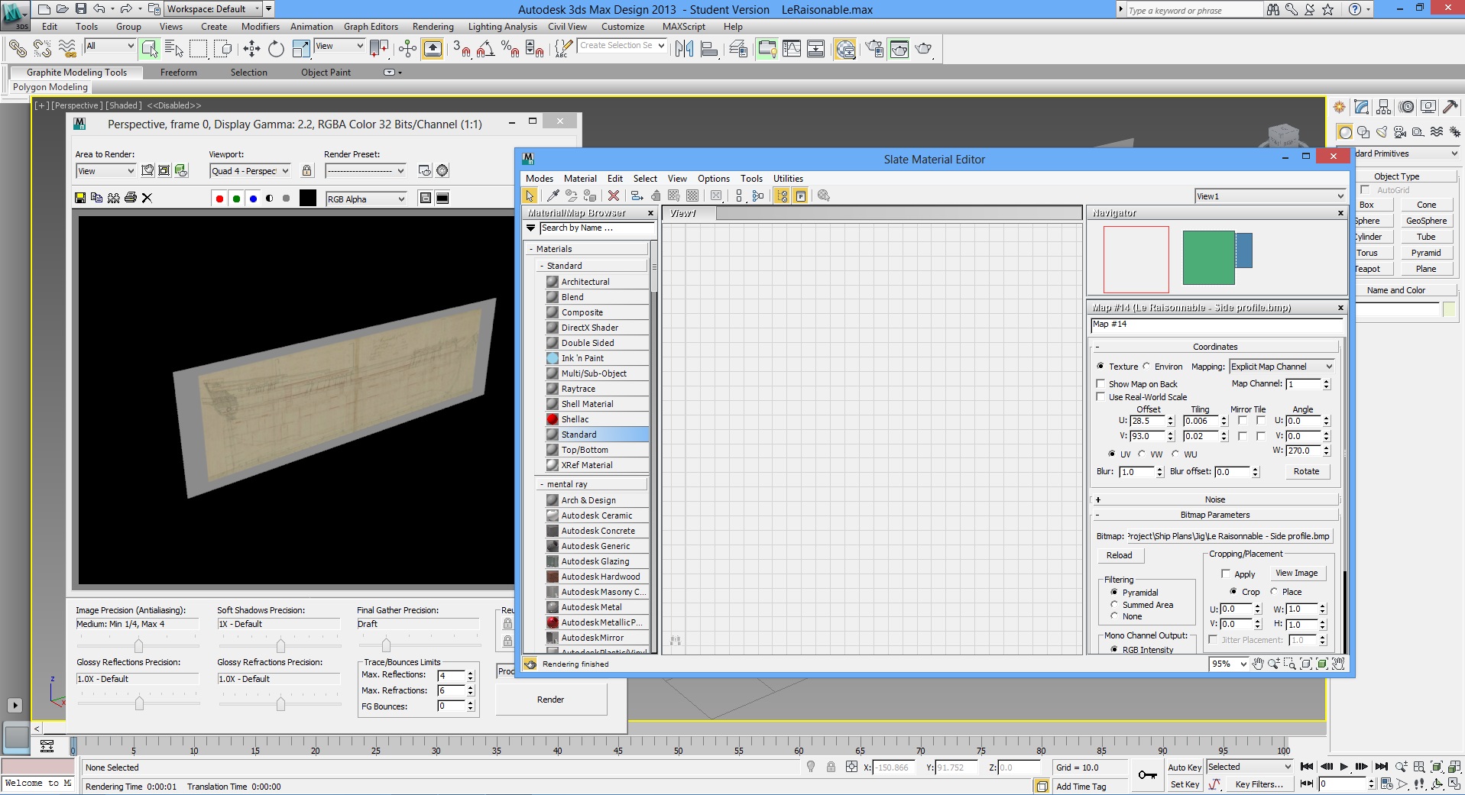Enable the Apply cropping checkbox
Viewport: 1465px width, 795px height.
tap(1226, 574)
